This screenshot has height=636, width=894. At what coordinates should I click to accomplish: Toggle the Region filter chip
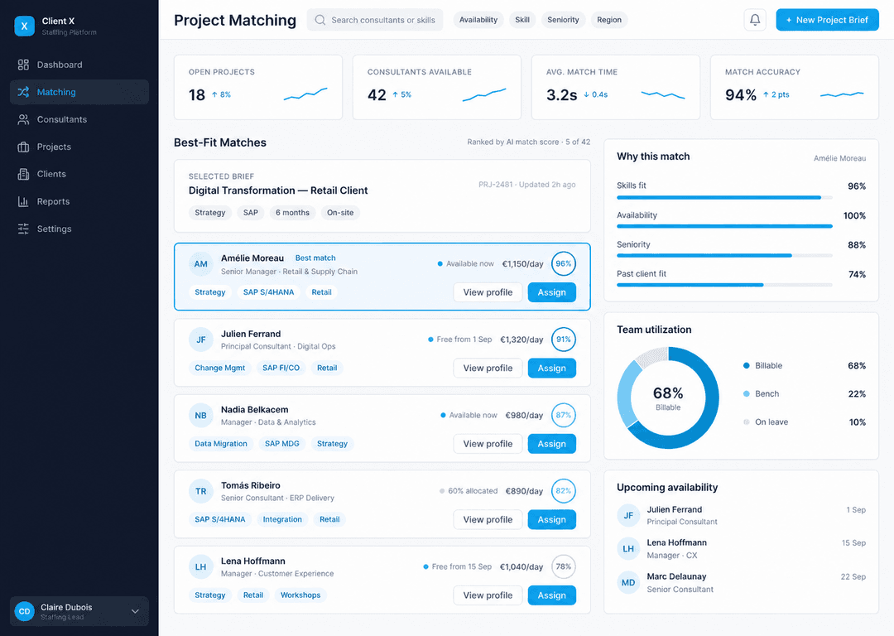tap(609, 20)
